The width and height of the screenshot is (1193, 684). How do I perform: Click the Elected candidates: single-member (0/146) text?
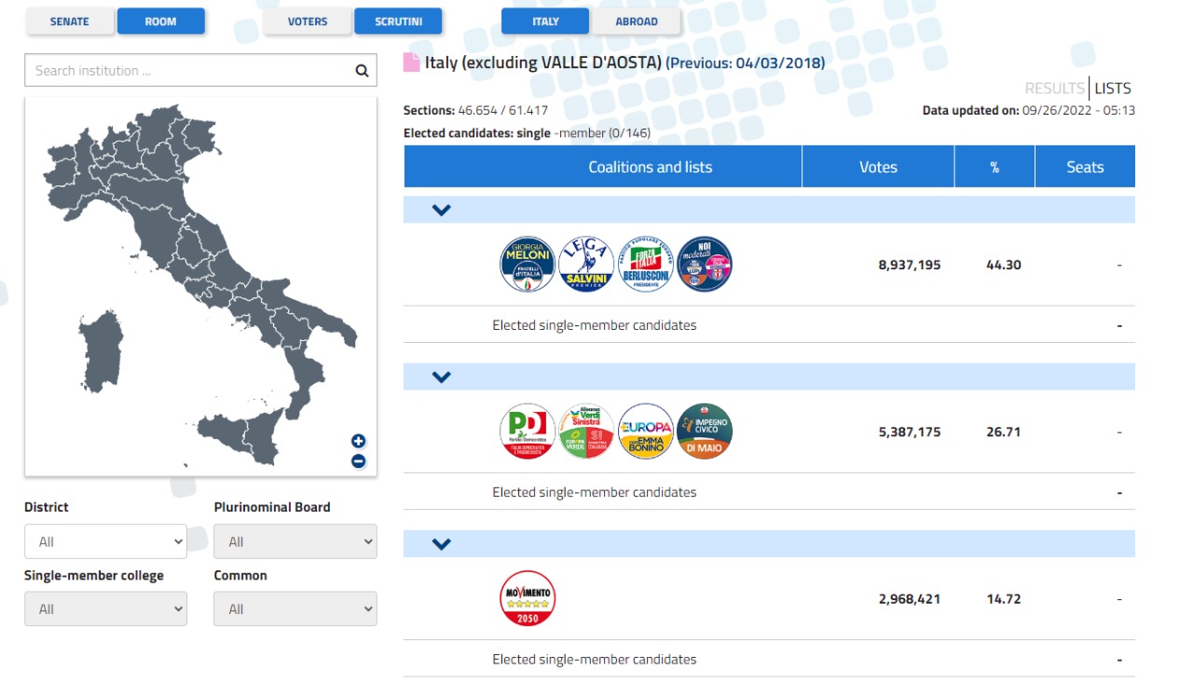pyautogui.click(x=527, y=133)
